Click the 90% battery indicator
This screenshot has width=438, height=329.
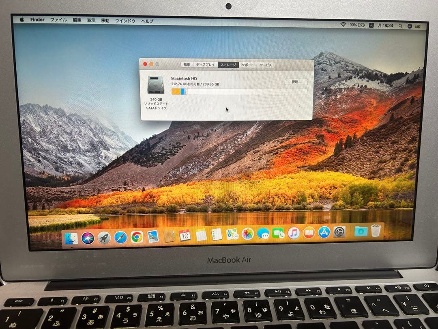pyautogui.click(x=357, y=25)
